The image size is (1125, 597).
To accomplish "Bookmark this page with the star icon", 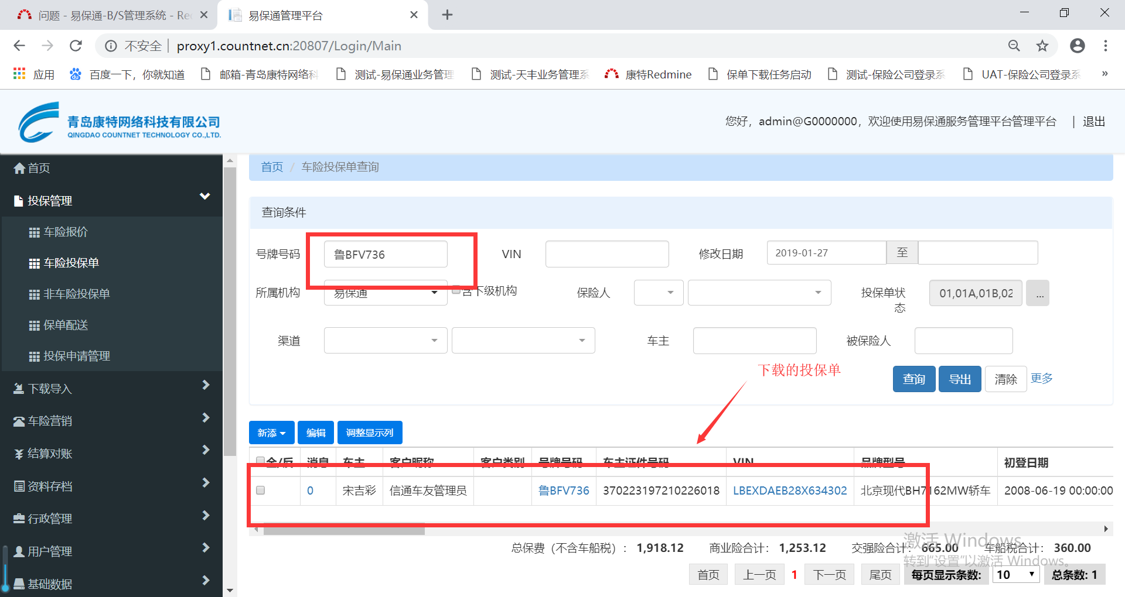I will [1042, 46].
